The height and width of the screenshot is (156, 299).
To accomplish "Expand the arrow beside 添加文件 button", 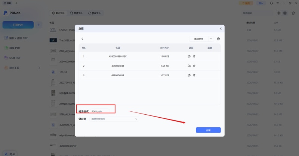I will (211, 39).
